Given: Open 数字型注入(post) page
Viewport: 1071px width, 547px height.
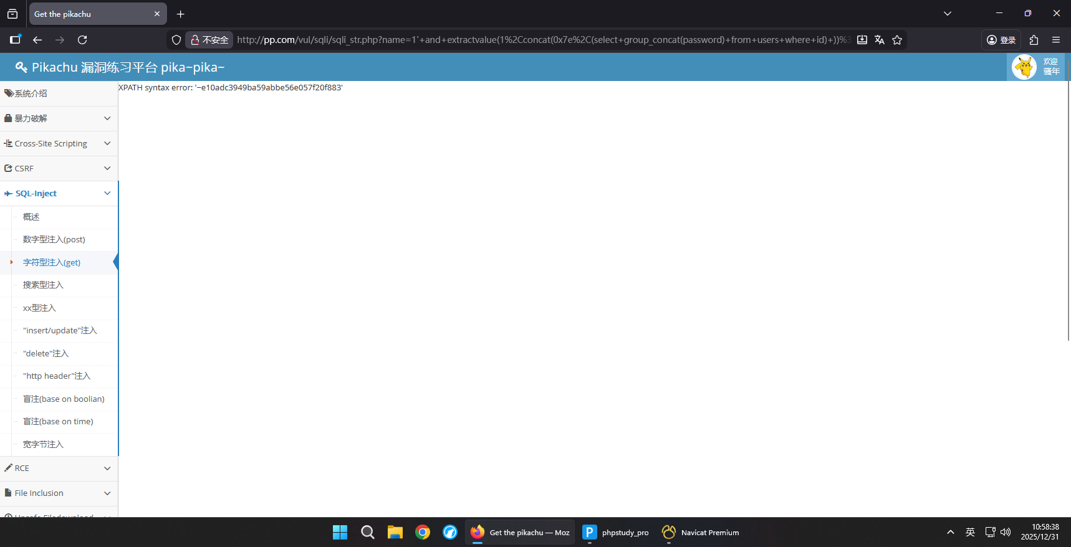Looking at the screenshot, I should [x=54, y=239].
